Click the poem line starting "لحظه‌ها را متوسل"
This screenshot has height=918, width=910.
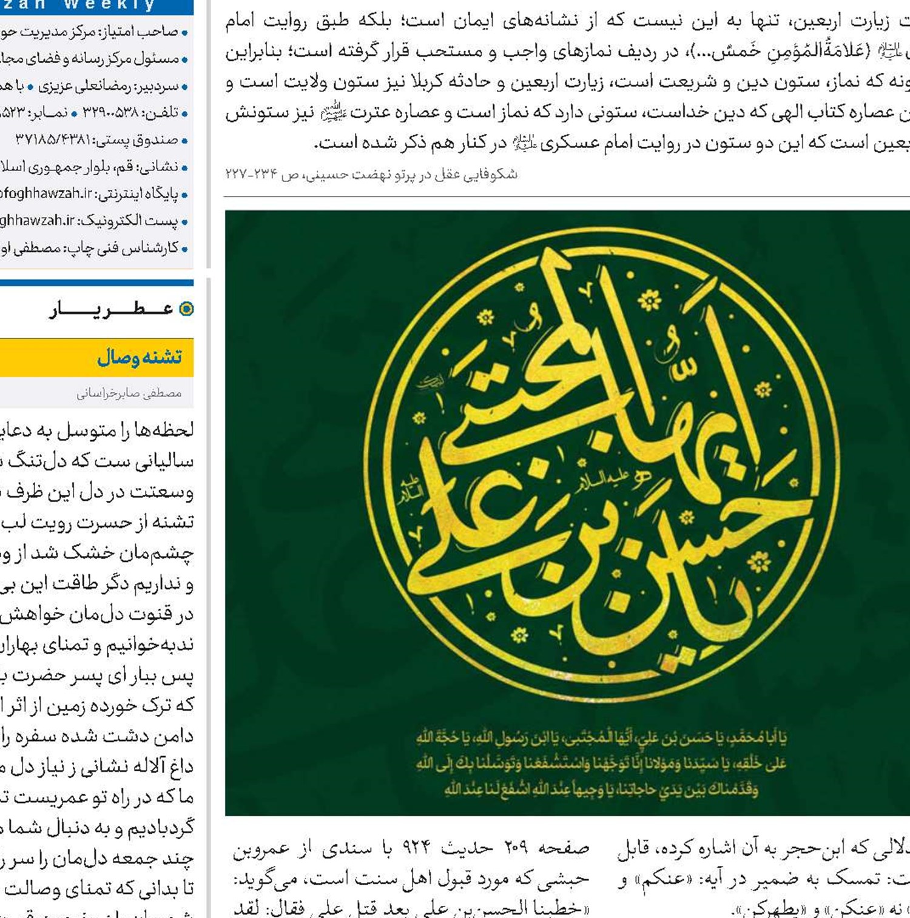click(97, 431)
